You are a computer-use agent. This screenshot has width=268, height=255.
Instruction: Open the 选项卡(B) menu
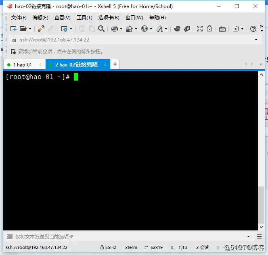click(109, 18)
